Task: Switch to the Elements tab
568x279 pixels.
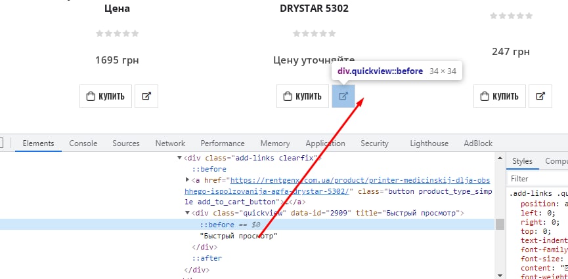Action: coord(38,143)
